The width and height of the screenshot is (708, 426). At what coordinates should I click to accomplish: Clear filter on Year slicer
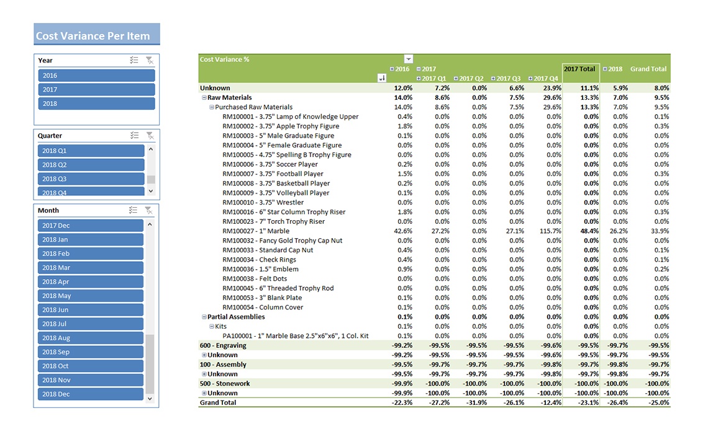point(150,60)
